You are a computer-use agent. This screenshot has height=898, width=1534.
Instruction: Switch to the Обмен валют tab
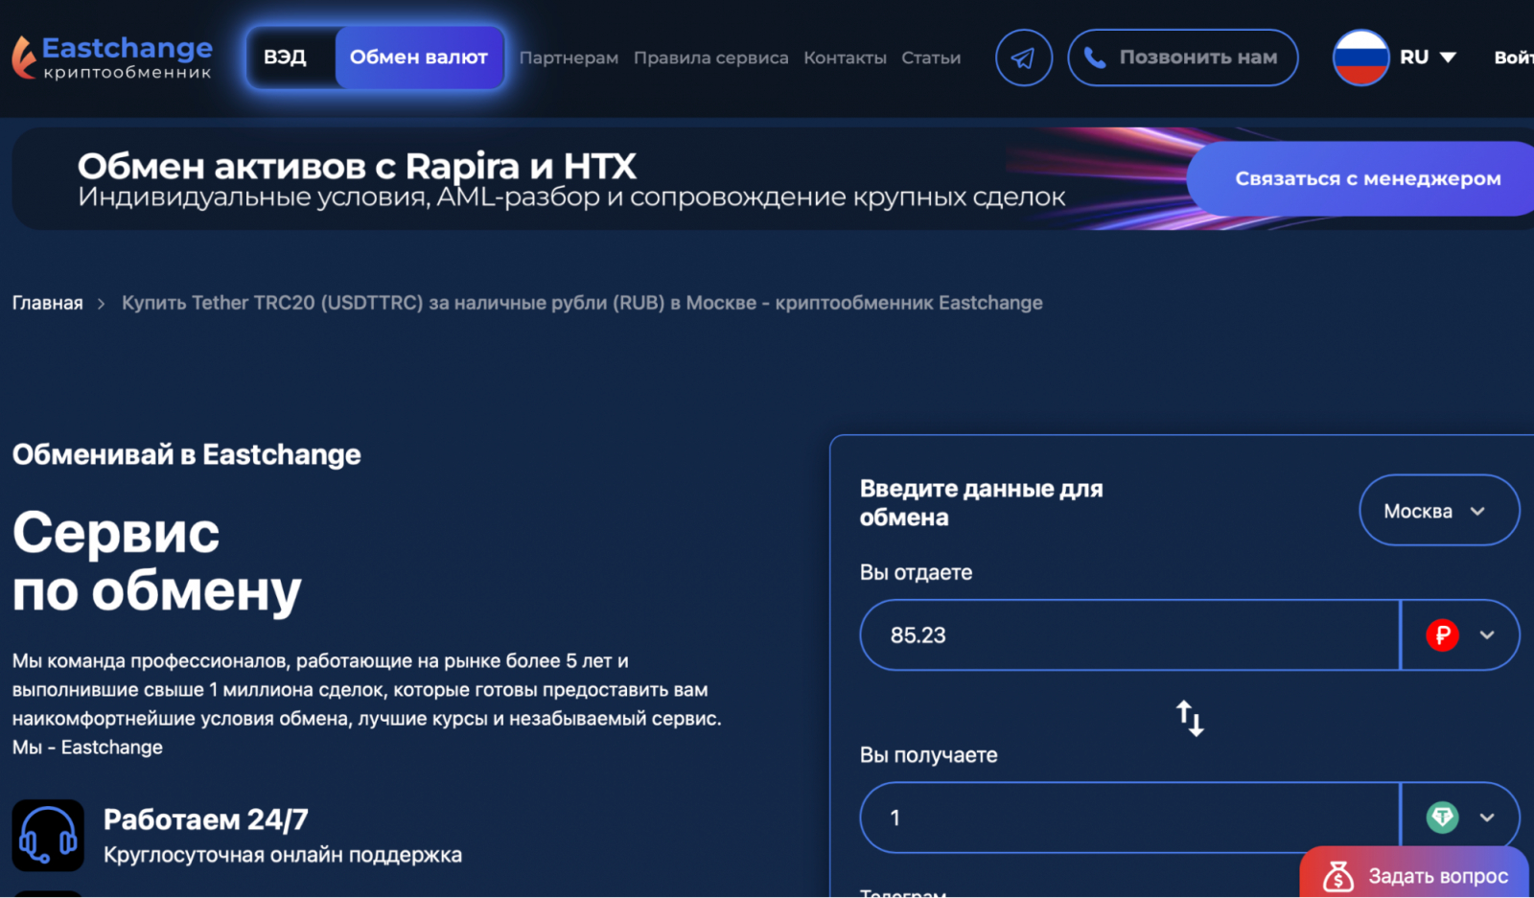pyautogui.click(x=419, y=58)
